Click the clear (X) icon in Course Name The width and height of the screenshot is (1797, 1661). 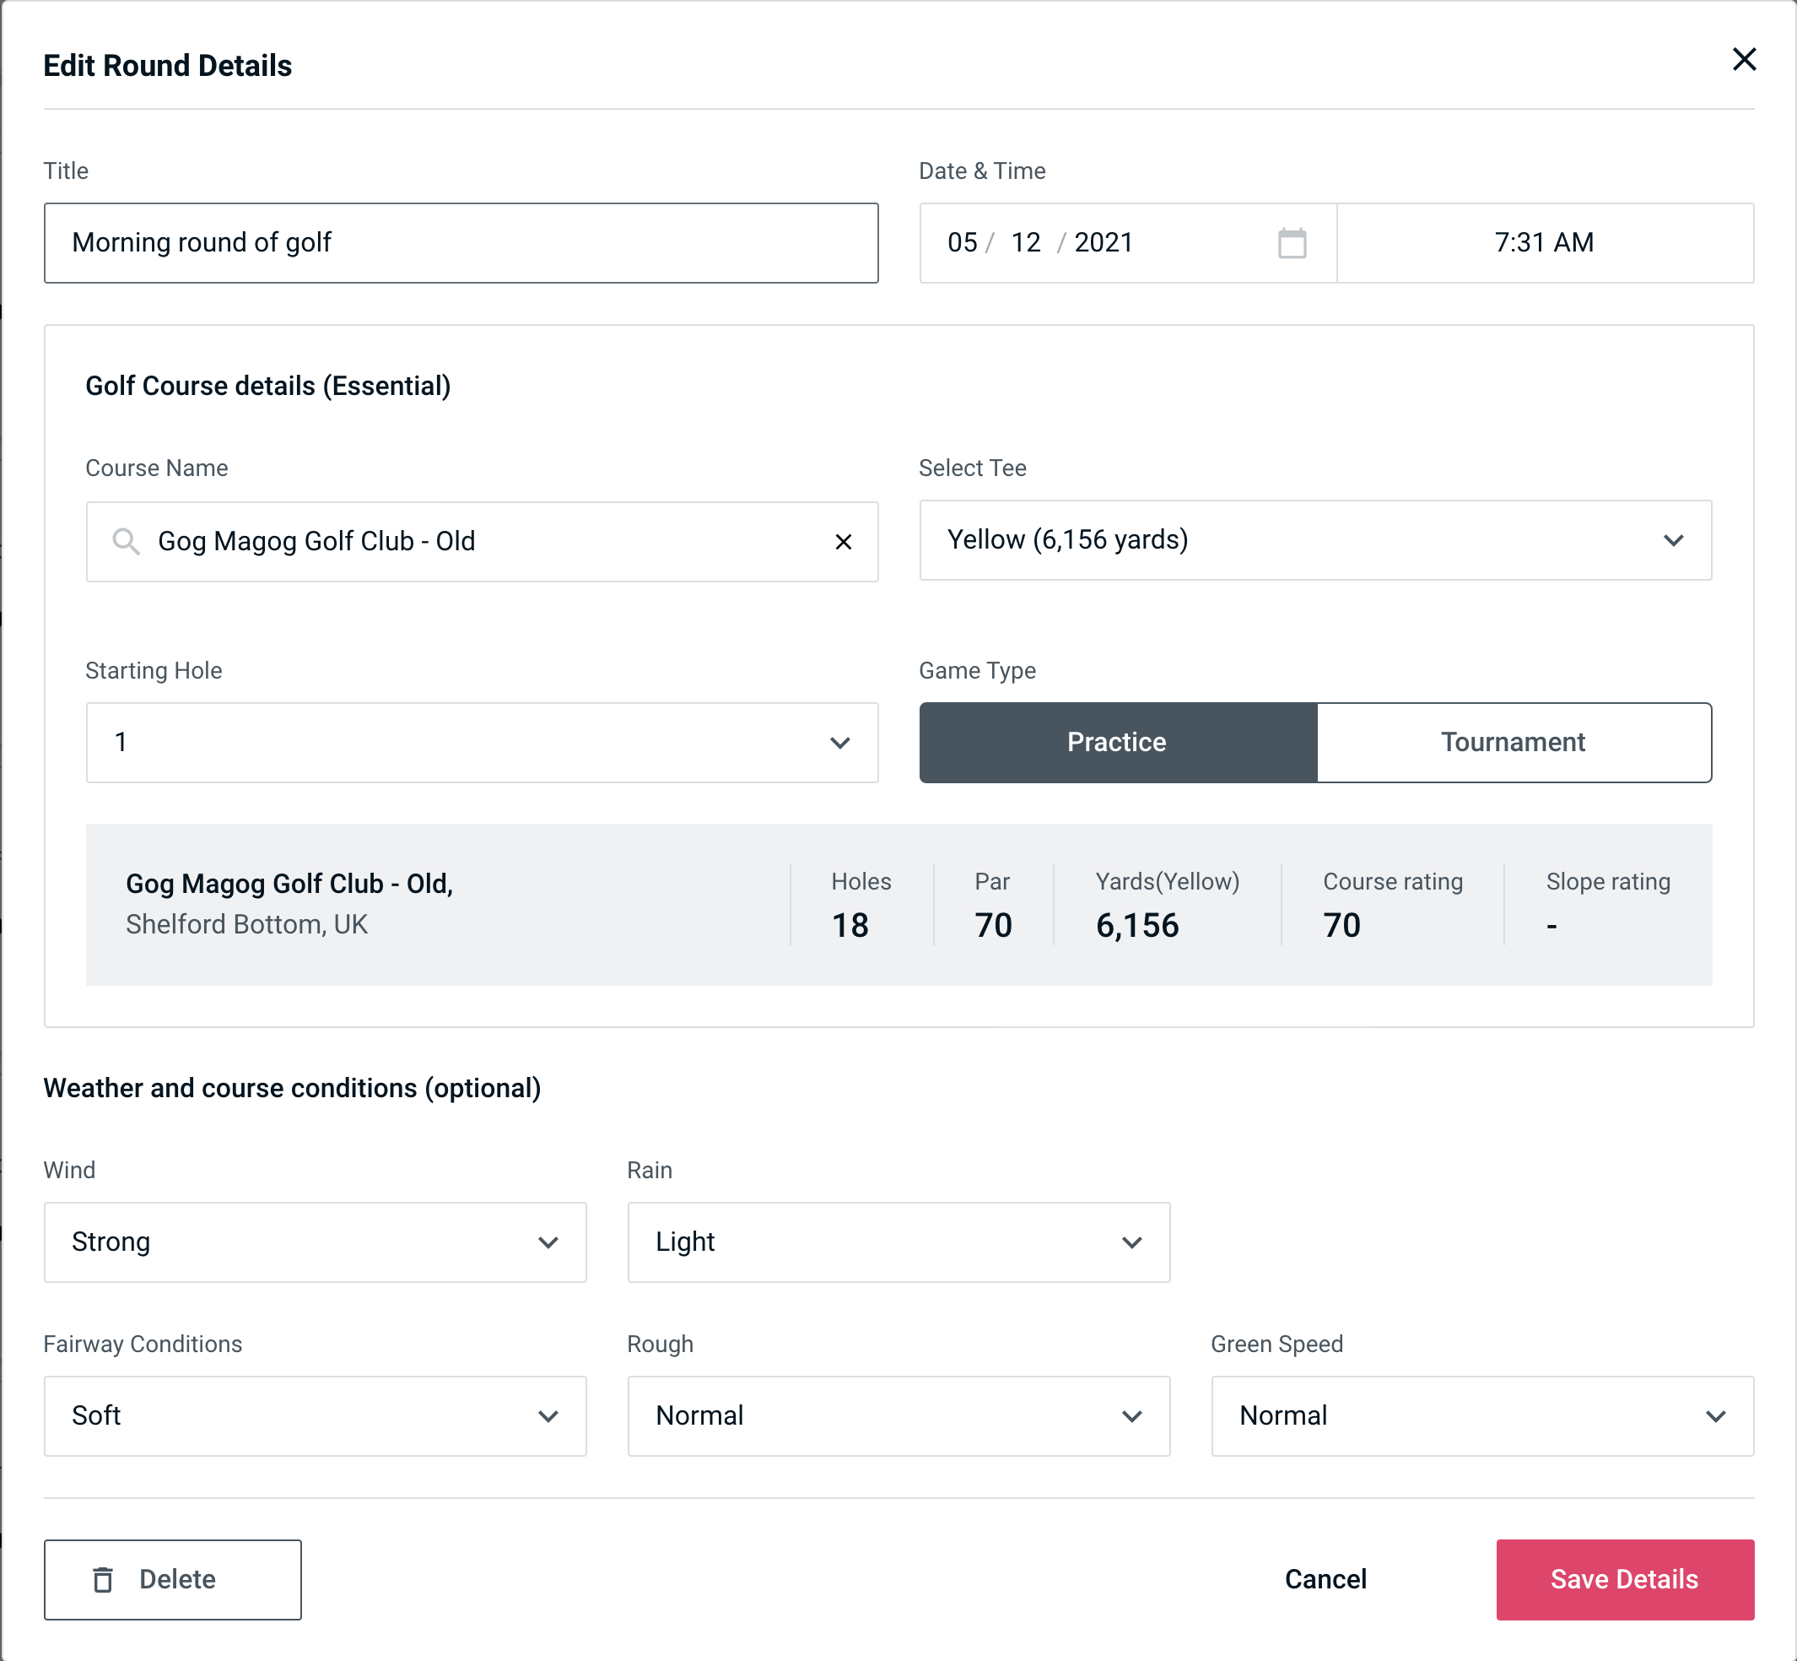point(845,540)
